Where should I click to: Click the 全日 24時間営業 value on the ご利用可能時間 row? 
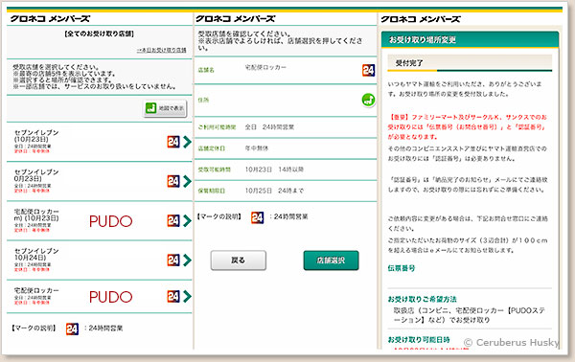pyautogui.click(x=269, y=127)
